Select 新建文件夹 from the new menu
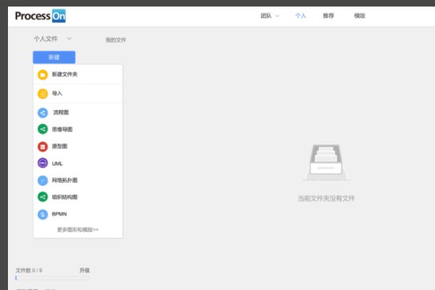This screenshot has width=435, height=290. (78, 75)
